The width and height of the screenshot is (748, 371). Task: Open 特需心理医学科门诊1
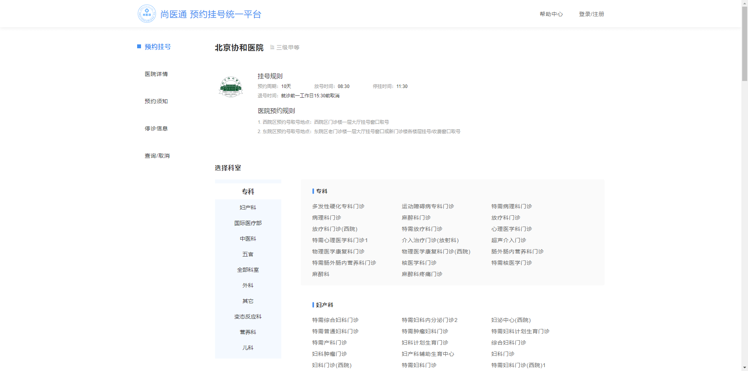(340, 240)
